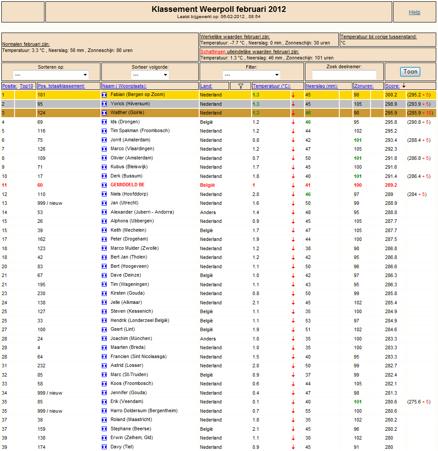The image size is (438, 451).
Task: Click name 'Geert (Lint)'
Action: point(122,329)
